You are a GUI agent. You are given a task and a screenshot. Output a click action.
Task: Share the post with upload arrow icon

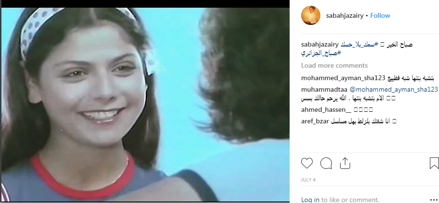tap(345, 163)
